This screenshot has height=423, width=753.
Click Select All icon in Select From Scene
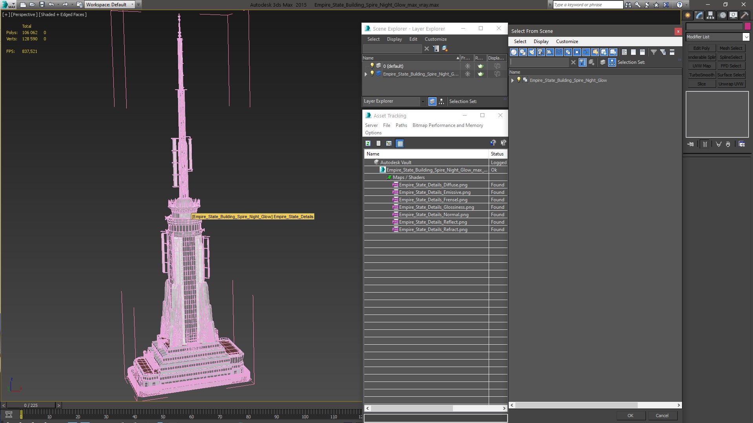coord(624,52)
